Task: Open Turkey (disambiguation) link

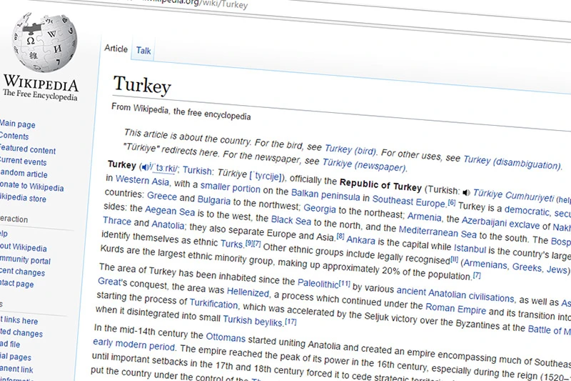Action: [512, 162]
